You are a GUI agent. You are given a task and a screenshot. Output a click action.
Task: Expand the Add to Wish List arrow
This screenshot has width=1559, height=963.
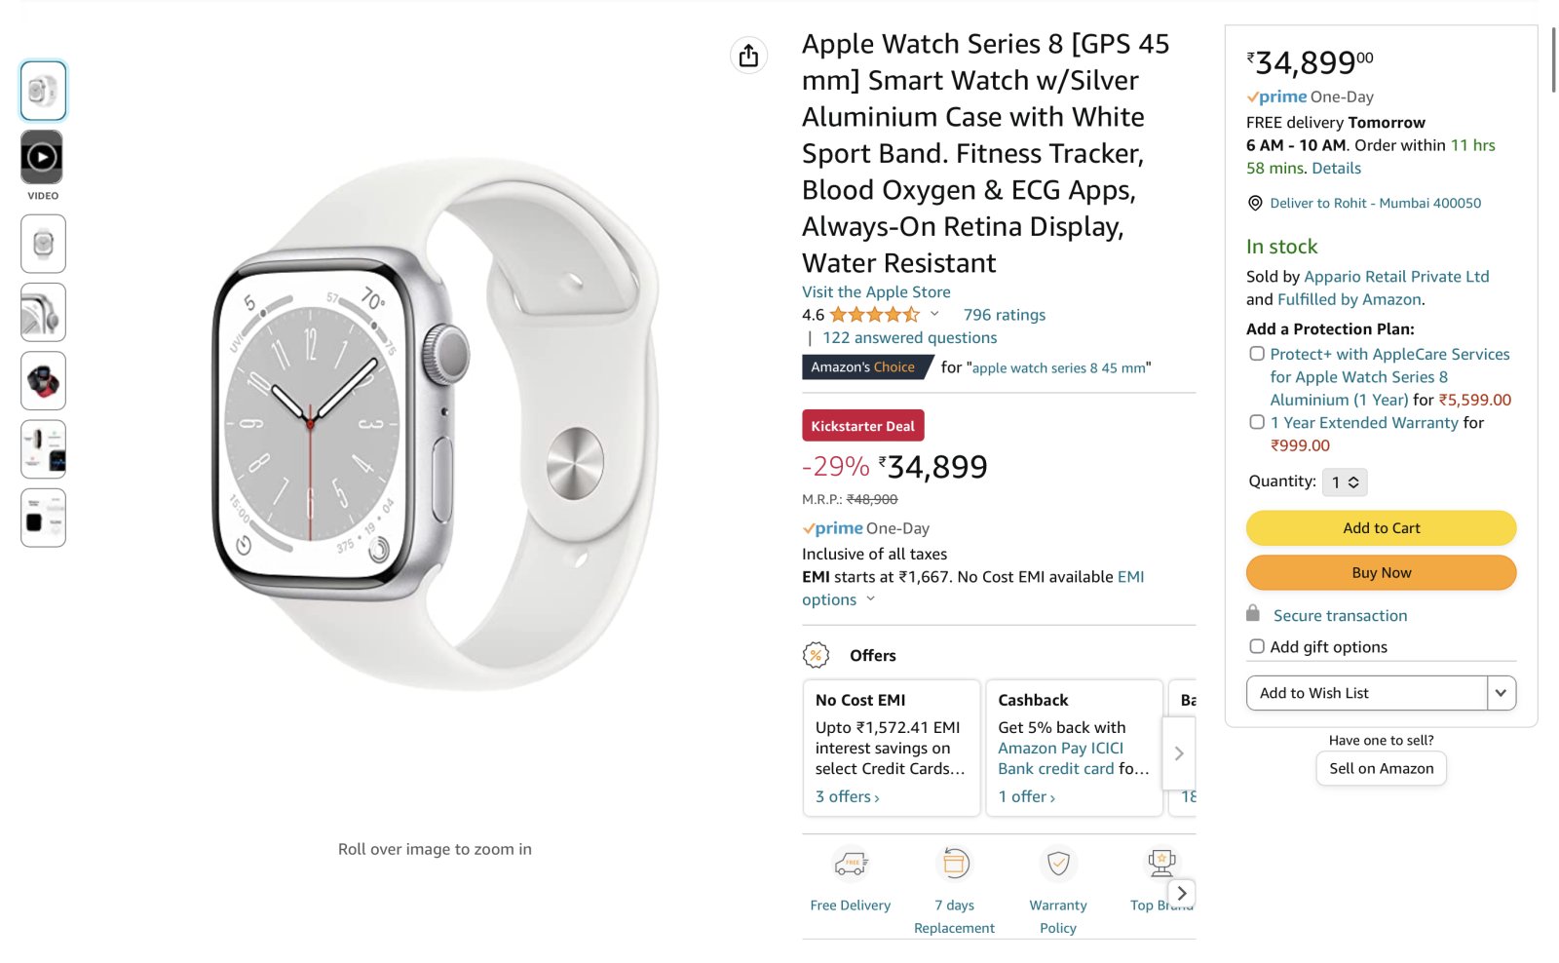pos(1501,693)
